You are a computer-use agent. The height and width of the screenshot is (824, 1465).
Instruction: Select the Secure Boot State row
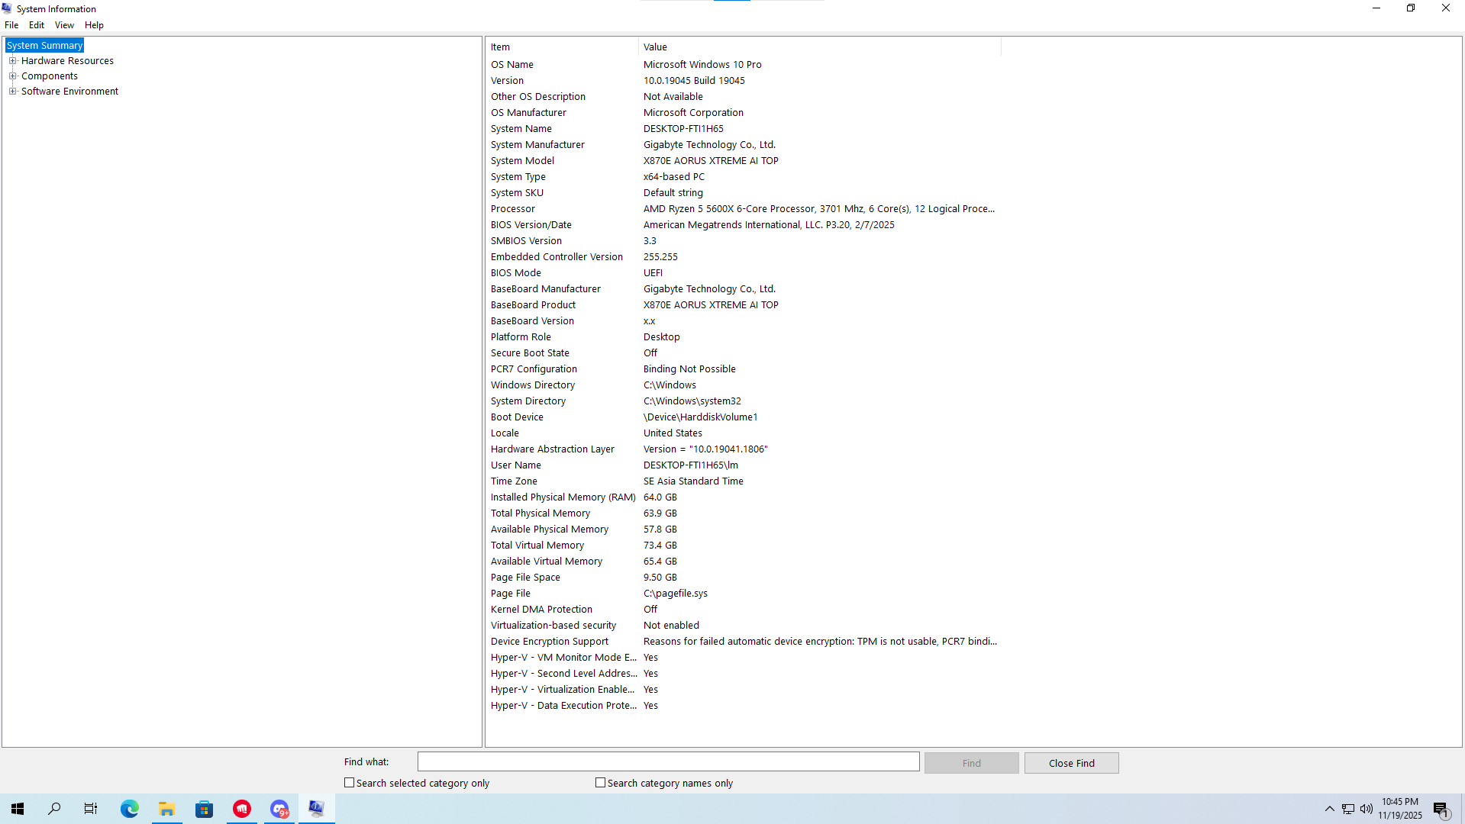(x=744, y=353)
